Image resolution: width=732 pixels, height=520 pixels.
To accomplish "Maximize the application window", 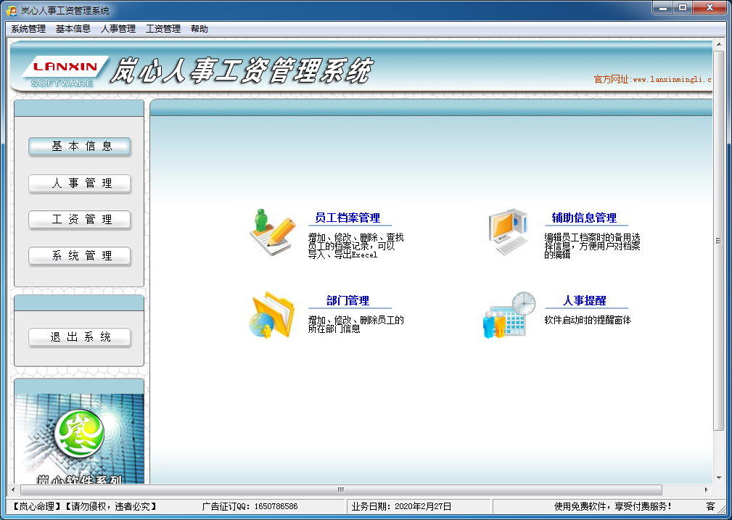I will [683, 8].
